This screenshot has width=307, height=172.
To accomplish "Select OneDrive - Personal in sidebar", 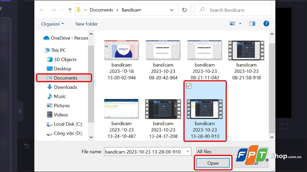I will [x=65, y=38].
